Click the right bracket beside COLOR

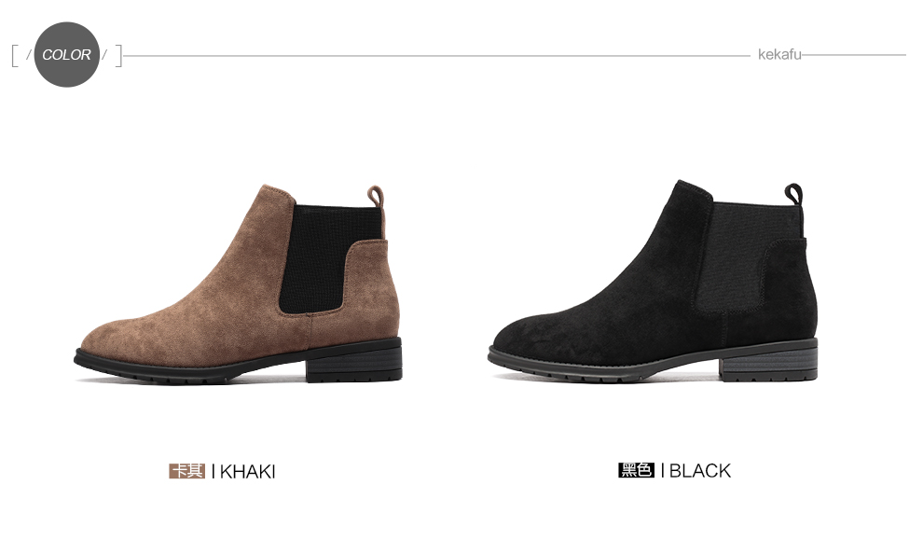tap(118, 56)
